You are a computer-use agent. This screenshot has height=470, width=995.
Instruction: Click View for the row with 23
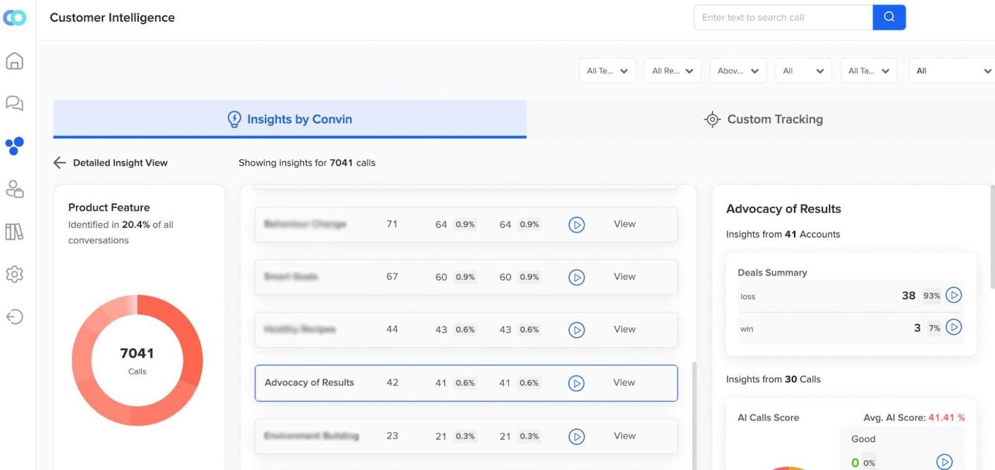624,436
